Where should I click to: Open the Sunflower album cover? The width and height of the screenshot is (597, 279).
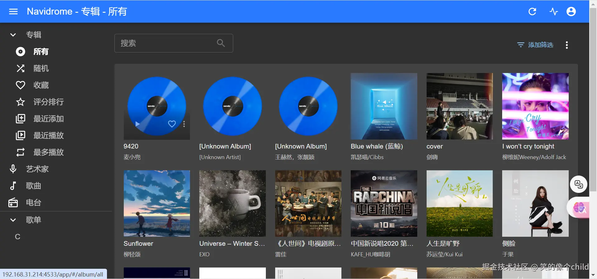(157, 204)
